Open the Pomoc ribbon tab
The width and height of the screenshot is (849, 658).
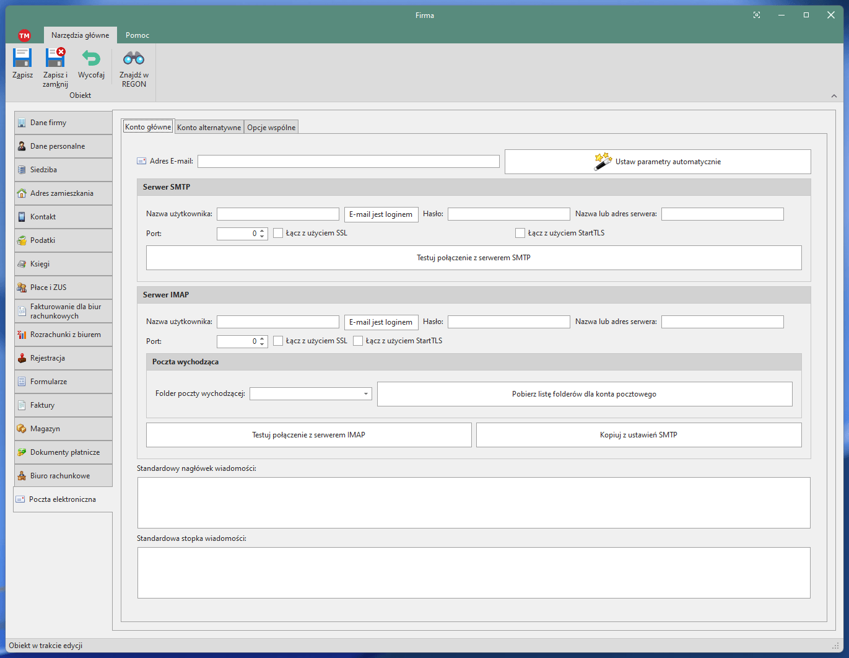pyautogui.click(x=137, y=35)
